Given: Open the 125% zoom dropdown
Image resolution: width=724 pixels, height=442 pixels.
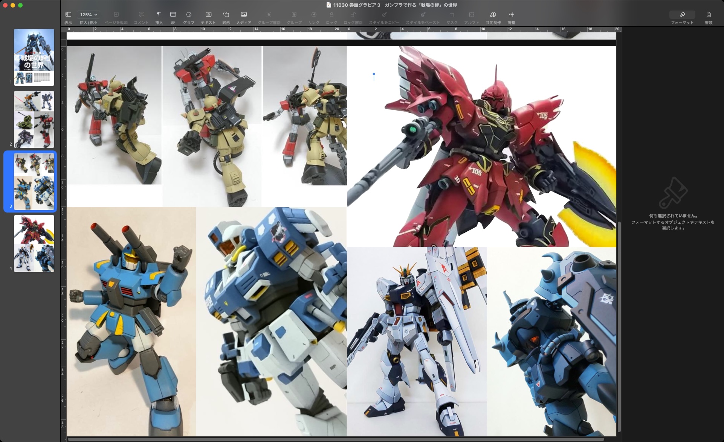Looking at the screenshot, I should [88, 15].
